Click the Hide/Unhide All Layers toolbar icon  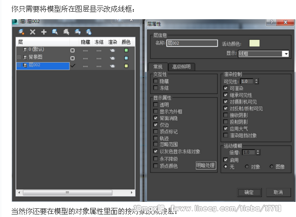click(x=78, y=32)
